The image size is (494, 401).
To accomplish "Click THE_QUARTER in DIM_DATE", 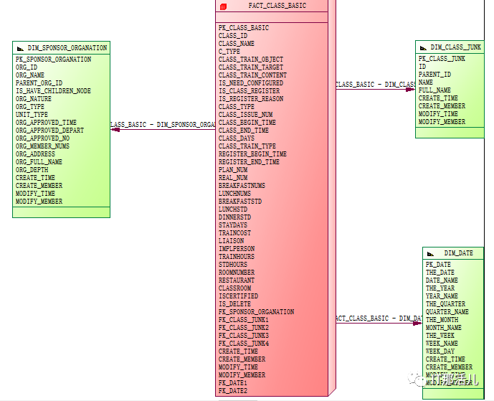I will [445, 304].
